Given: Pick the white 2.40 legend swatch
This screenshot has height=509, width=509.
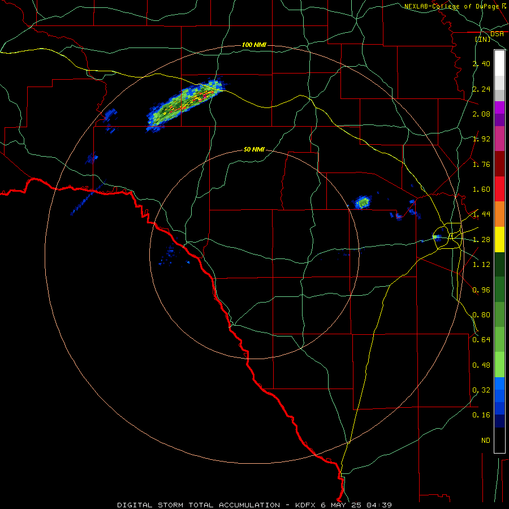Looking at the screenshot, I should point(499,63).
